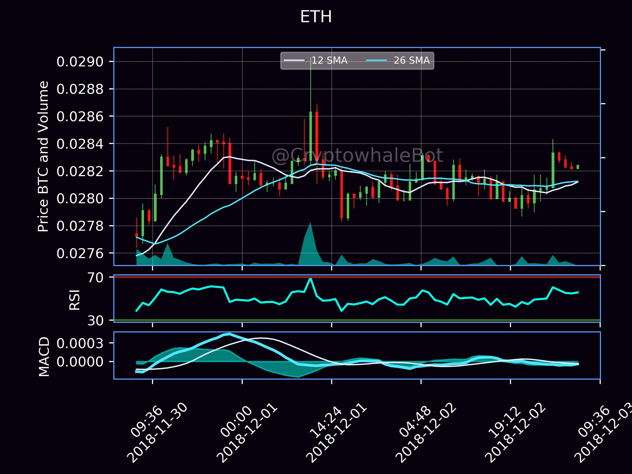Click the MACD 0.0000 axis label
The width and height of the screenshot is (632, 474).
[80, 362]
